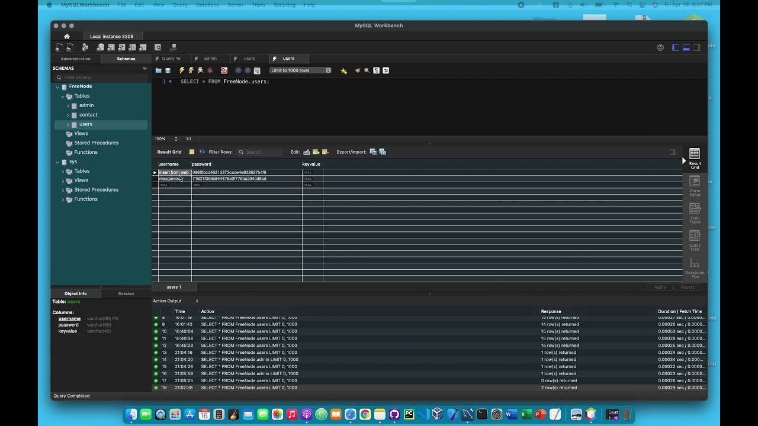Rollback the current transaction
758x426 pixels.
[248, 70]
